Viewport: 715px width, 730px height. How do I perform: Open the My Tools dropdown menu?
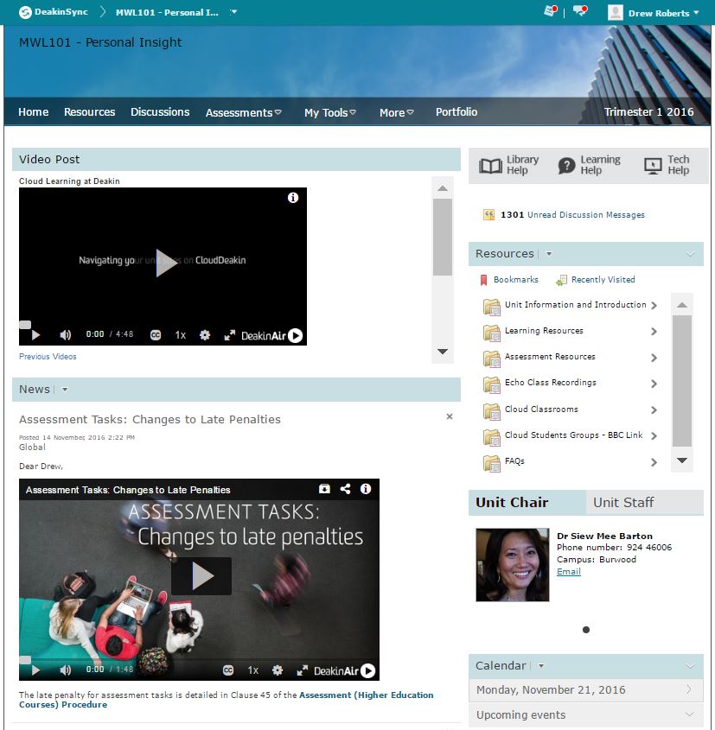pos(329,112)
